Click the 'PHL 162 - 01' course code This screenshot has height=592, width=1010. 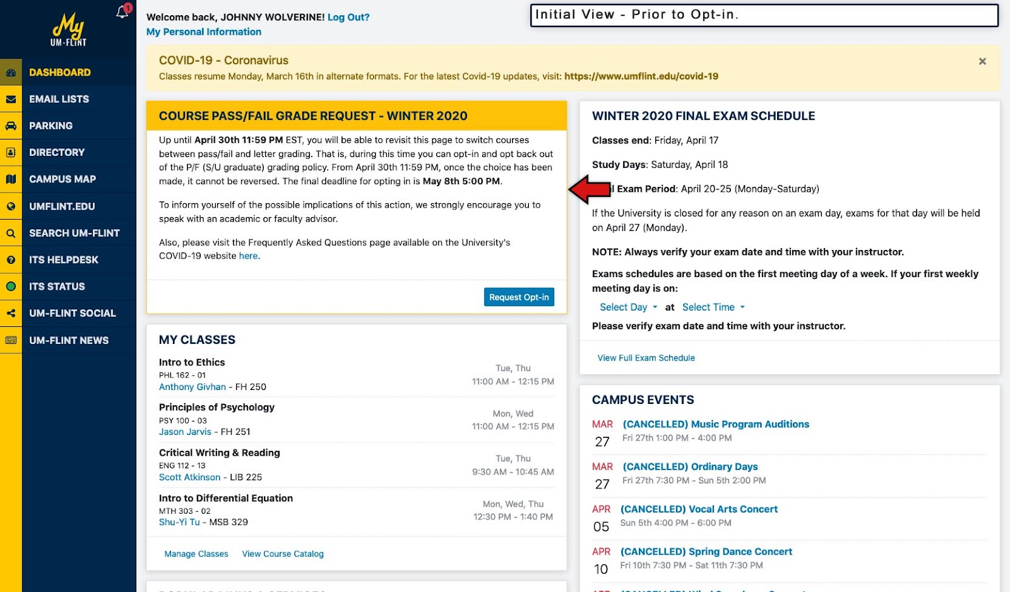[182, 375]
